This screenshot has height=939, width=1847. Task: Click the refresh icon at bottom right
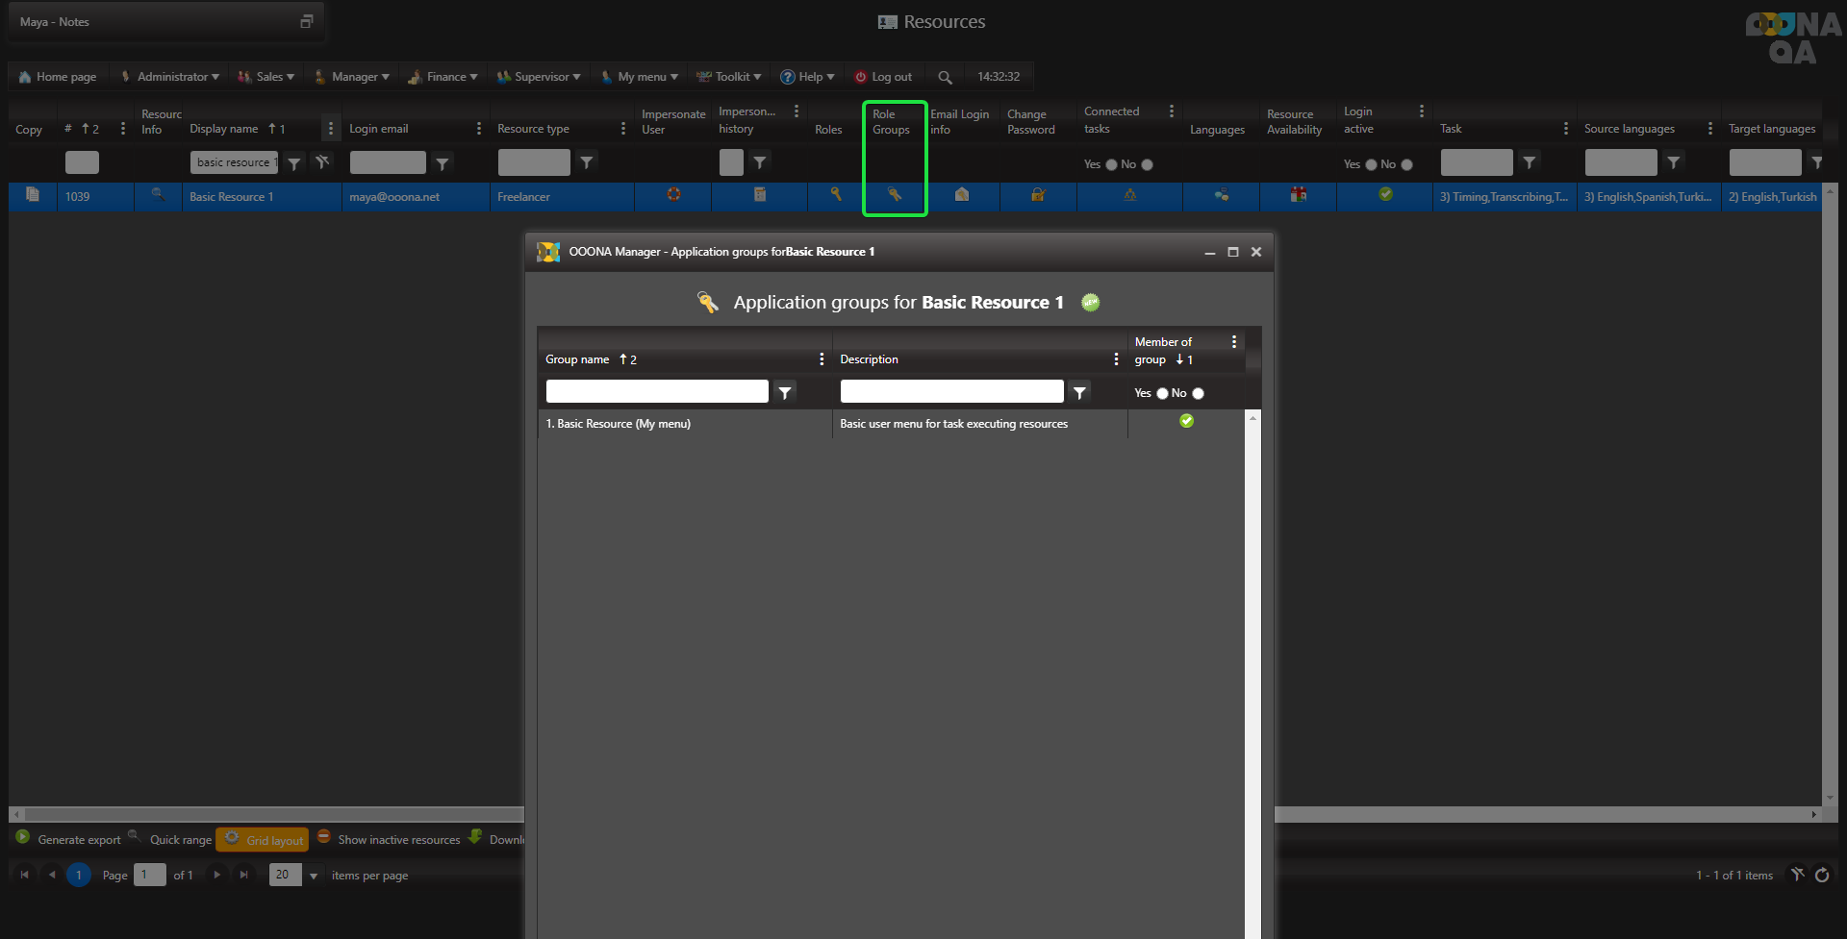tap(1822, 875)
